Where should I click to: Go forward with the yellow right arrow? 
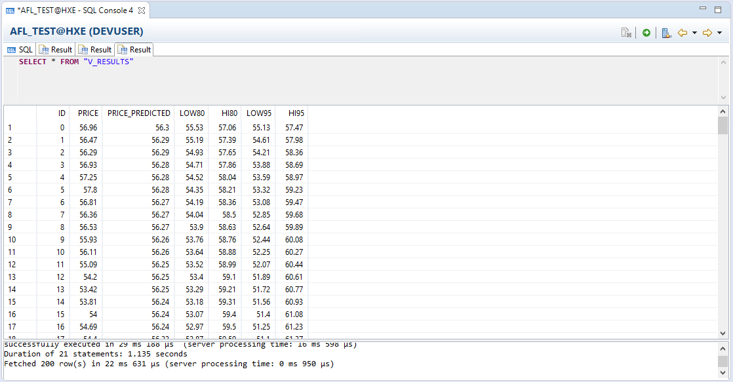[707, 33]
